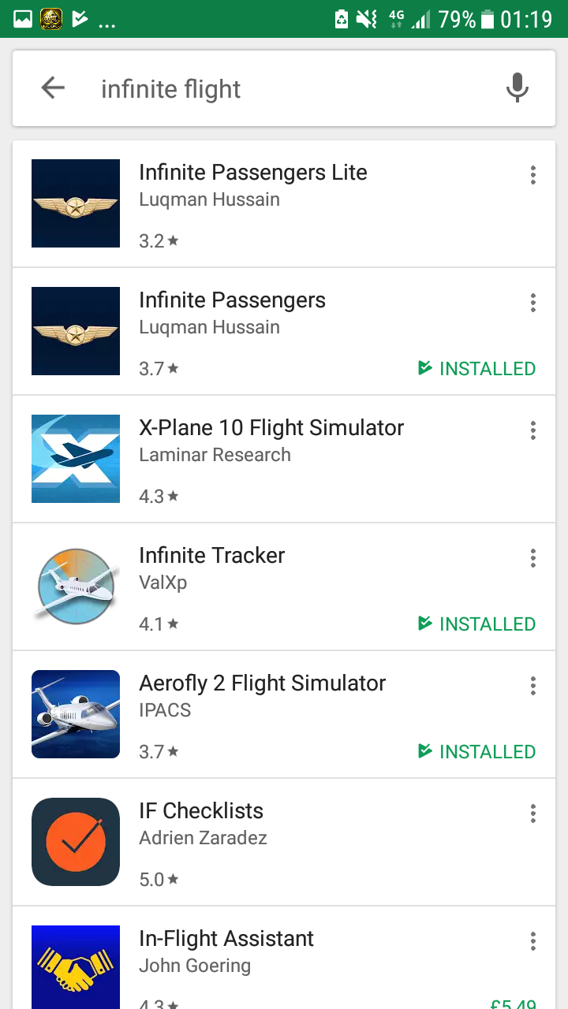This screenshot has width=568, height=1009.
Task: Tap the IF Checklists app icon
Action: point(76,842)
